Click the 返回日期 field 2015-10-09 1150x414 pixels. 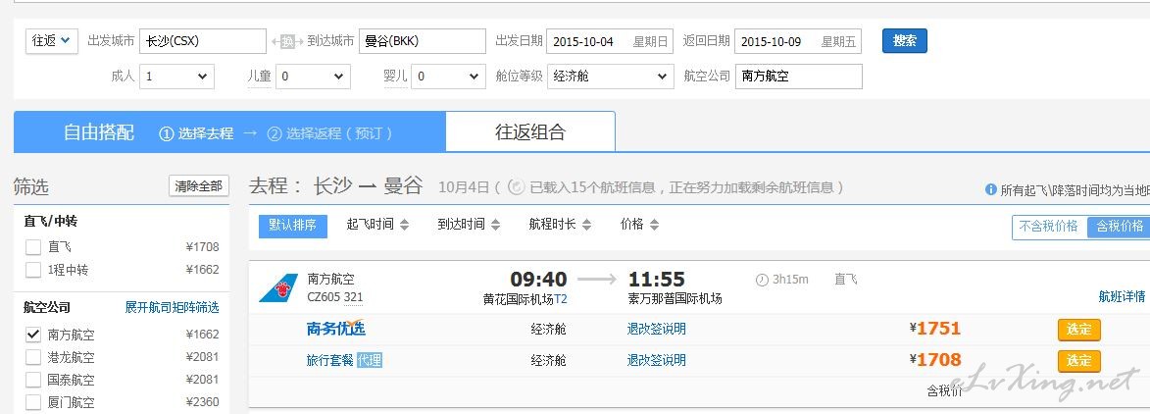(x=798, y=41)
